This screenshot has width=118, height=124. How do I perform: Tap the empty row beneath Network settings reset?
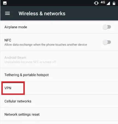coord(59,123)
